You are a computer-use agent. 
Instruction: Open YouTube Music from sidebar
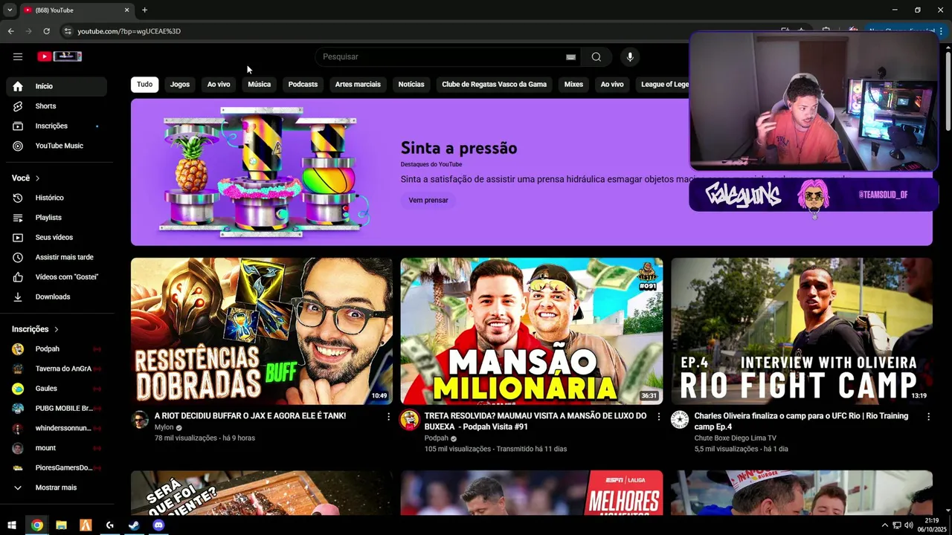coord(57,146)
